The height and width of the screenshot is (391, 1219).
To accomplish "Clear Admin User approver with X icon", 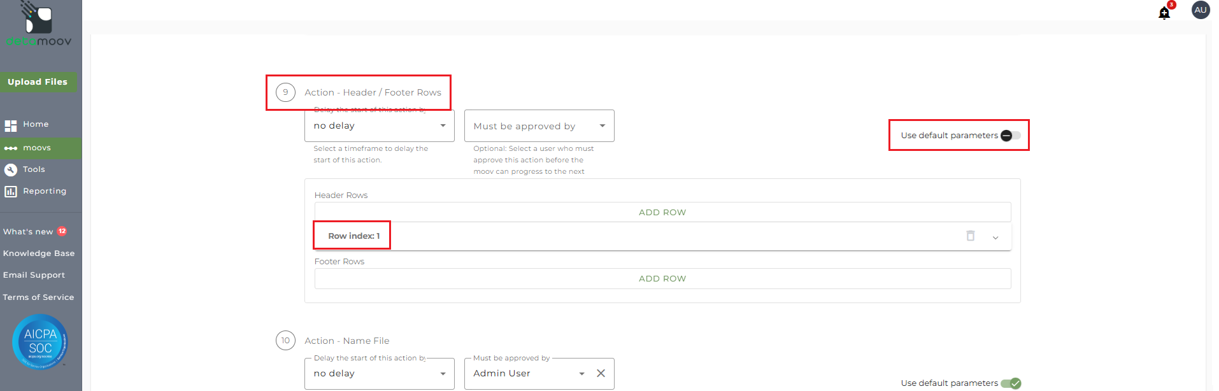I will (601, 373).
